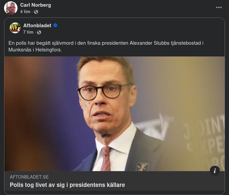
Task: Click the "7 tim" shared post timestamp
Action: 28,32
